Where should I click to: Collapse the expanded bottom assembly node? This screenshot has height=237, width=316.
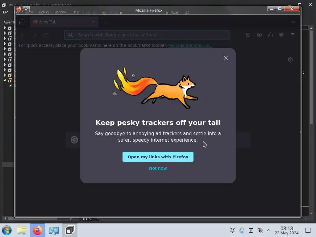5,80
